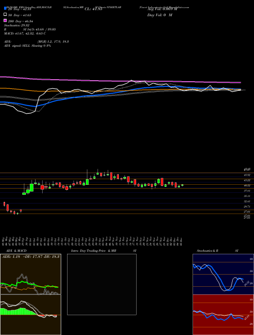Click the ADX (MGR) 1.2, 17.9, 18.3 line
The width and height of the screenshot is (254, 335).
tap(36, 42)
